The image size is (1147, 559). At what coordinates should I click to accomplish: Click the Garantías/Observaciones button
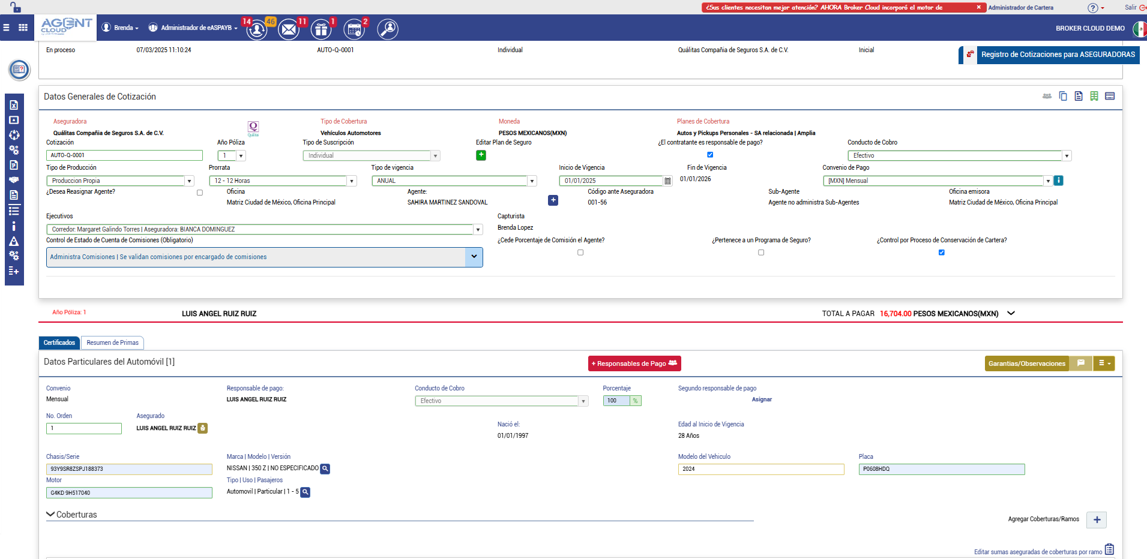coord(1027,363)
